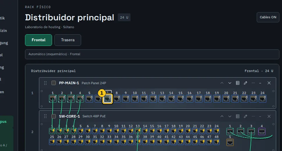Switch to the Frontal view tab
The height and width of the screenshot is (151, 282).
click(38, 40)
